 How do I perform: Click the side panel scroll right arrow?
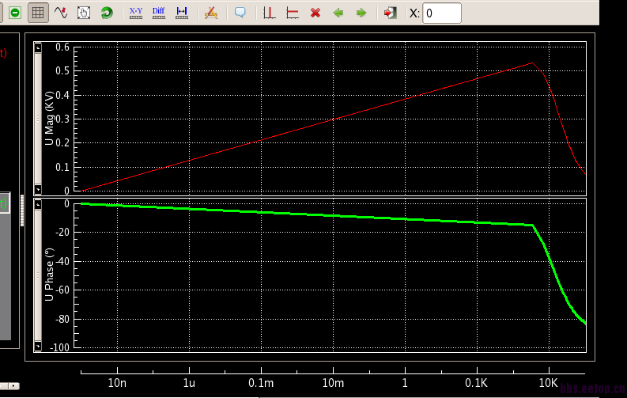coord(14,386)
